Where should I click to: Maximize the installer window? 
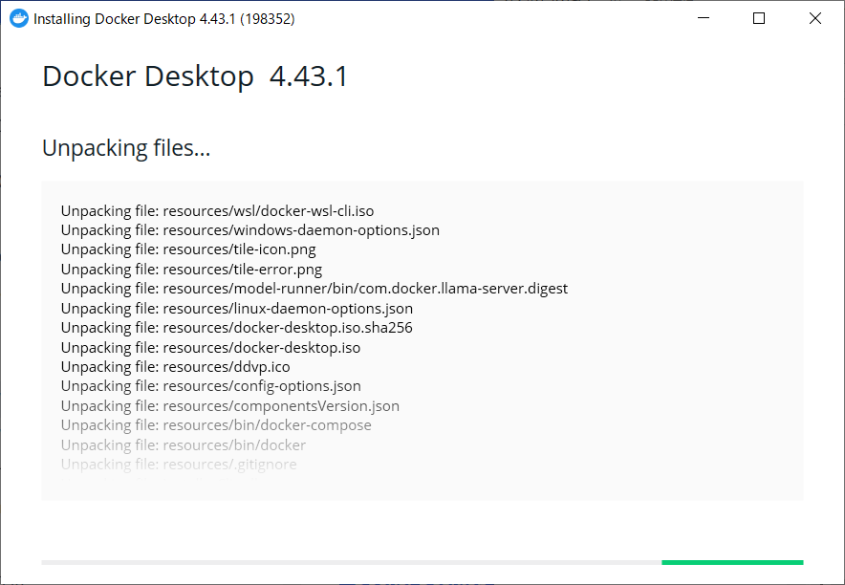[759, 18]
